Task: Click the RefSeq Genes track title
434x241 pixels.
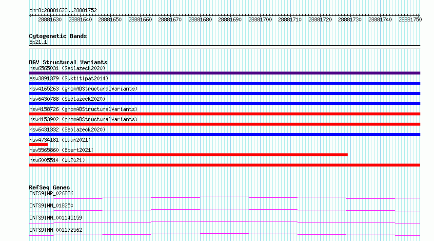Action: click(x=49, y=187)
